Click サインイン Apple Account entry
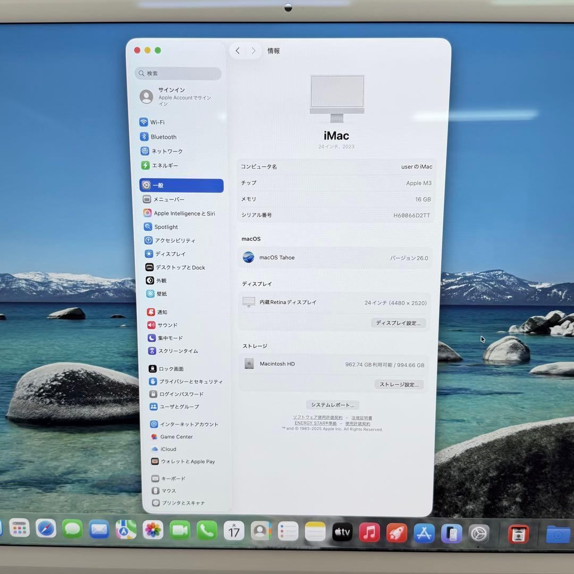Screen dimensions: 574x574 (x=176, y=97)
